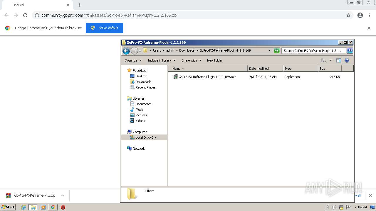Image resolution: width=376 pixels, height=211 pixels.
Task: Select Local Disk (C:)
Action: coord(144,137)
